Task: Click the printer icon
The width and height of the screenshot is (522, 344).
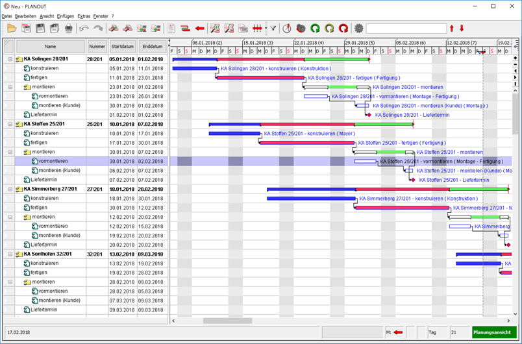Action: point(69,29)
